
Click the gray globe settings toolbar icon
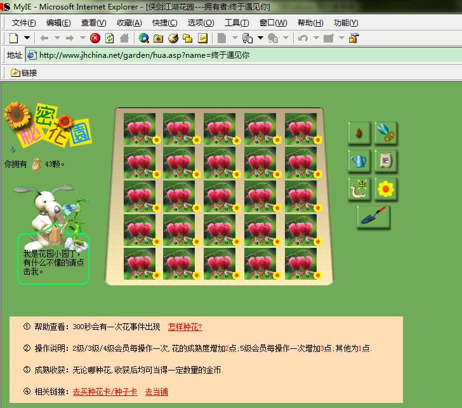273,38
